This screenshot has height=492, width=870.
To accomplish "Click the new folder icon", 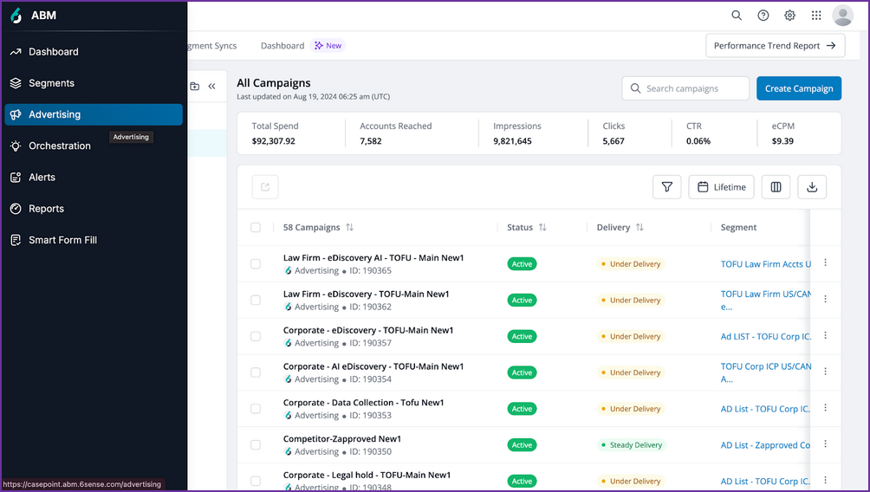I will tap(195, 86).
